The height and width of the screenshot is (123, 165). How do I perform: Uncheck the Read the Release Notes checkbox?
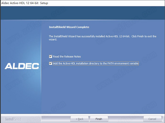[51, 56]
